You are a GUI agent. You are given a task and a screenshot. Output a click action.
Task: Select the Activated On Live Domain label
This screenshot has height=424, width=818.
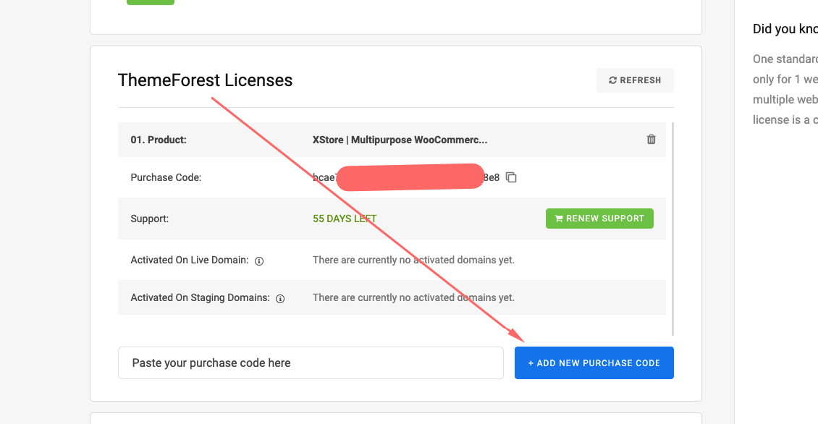[190, 260]
